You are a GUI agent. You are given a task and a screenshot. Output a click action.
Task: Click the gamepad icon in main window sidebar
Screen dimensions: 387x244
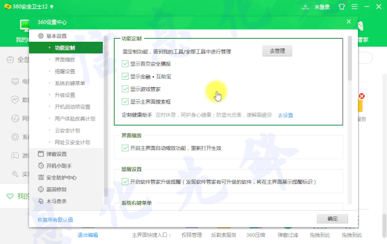pyautogui.click(x=15, y=156)
